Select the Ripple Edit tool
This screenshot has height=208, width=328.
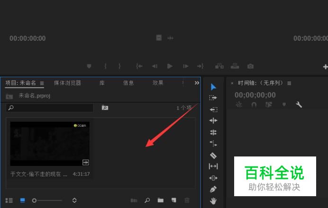point(213,121)
